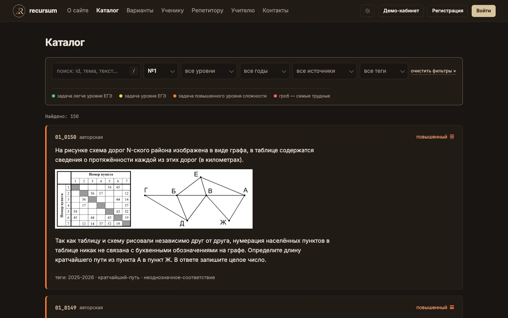
Task: Go to the 'Каталог' nav item
Action: coord(108,11)
